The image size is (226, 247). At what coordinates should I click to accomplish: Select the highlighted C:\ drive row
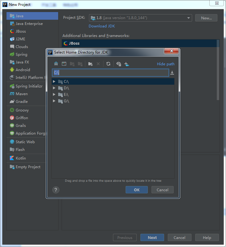coord(113,82)
